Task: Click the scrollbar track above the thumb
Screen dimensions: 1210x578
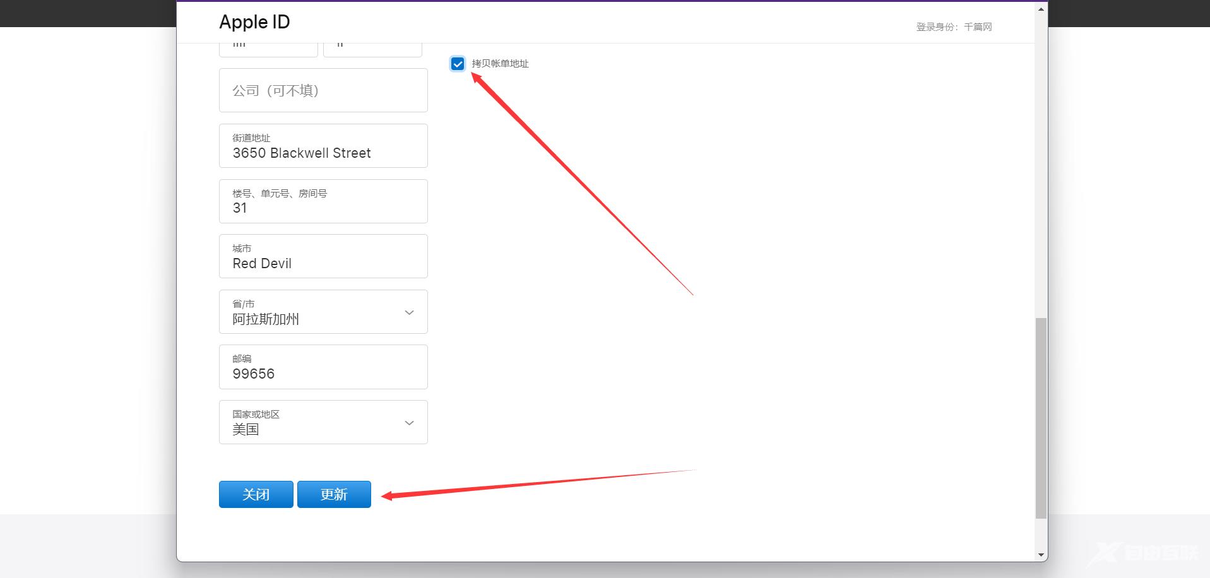Action: tap(1041, 164)
